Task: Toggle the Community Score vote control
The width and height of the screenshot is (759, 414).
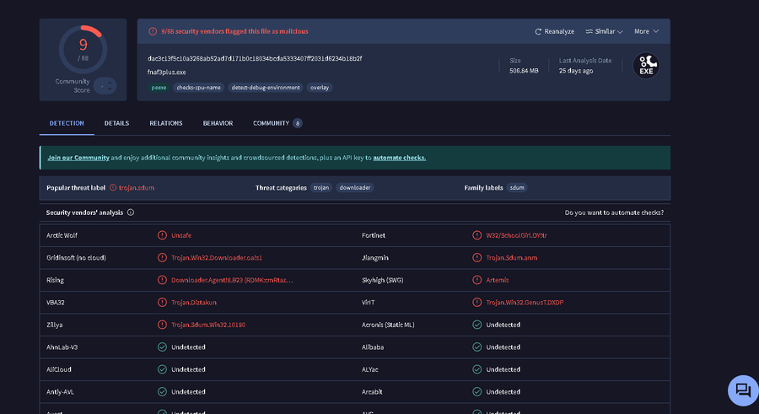Action: point(105,85)
